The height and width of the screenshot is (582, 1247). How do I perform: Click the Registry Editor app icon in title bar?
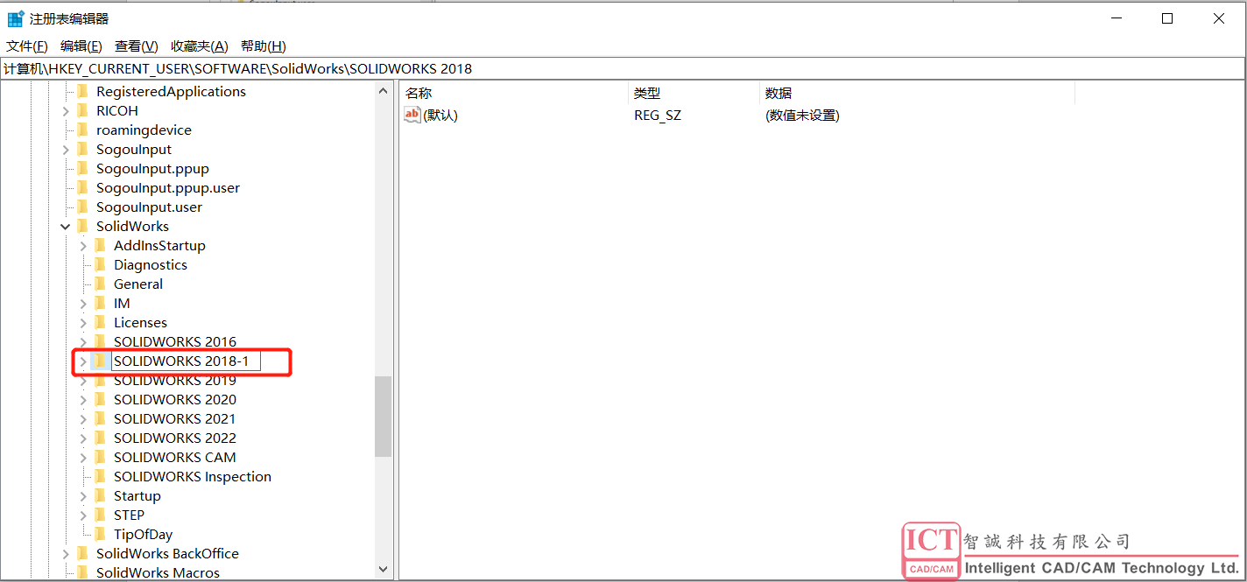16,18
